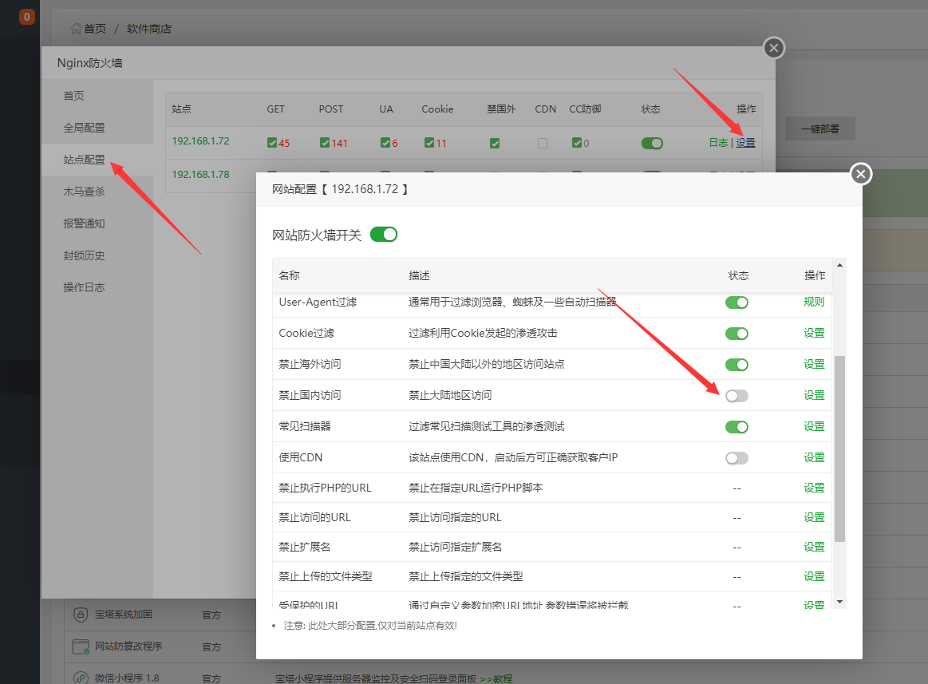Click the 微信小程序 plugin icon
928x684 pixels.
(80, 678)
